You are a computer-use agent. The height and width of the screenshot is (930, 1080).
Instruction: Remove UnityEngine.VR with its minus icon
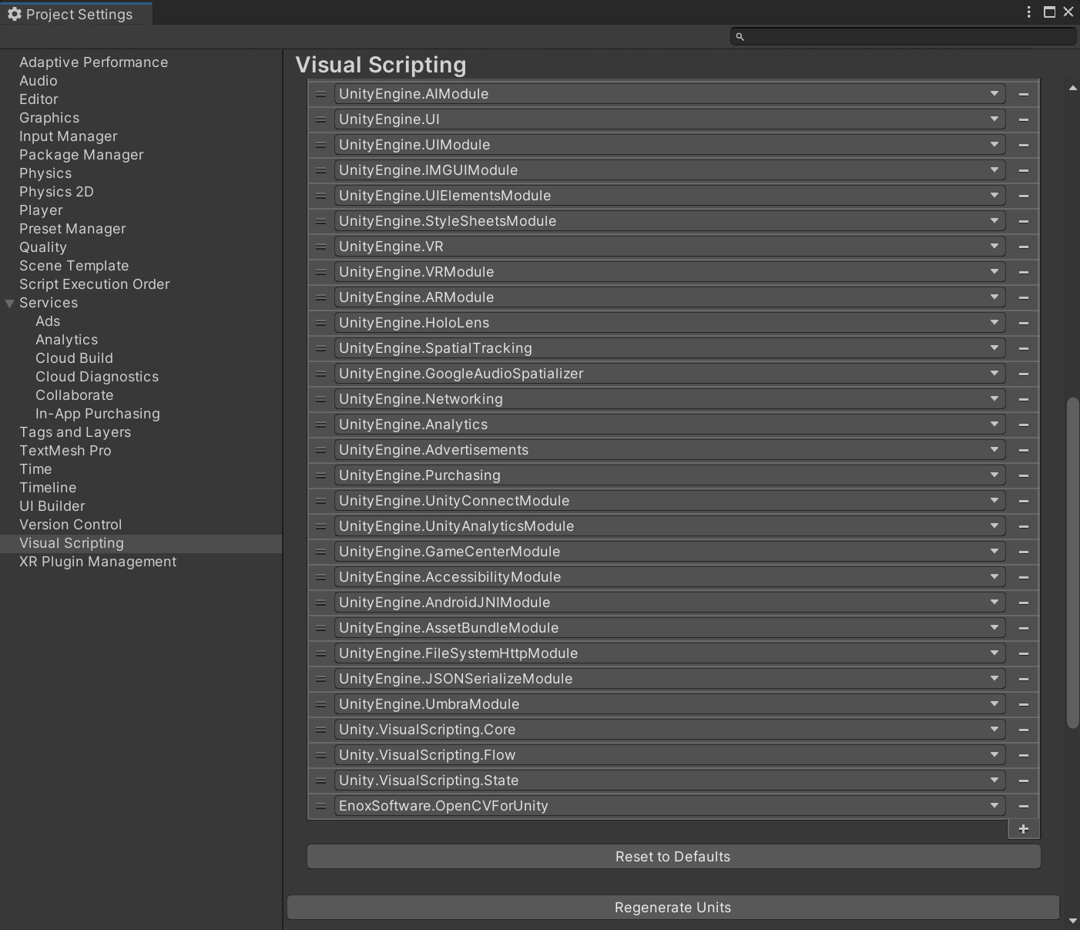click(x=1024, y=247)
